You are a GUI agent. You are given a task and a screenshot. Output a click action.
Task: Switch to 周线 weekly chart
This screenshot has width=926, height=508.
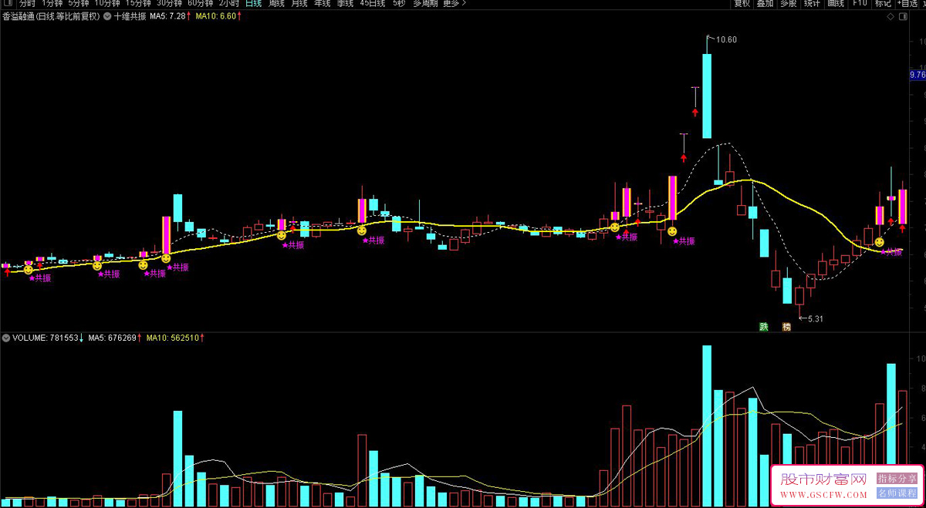click(x=276, y=3)
